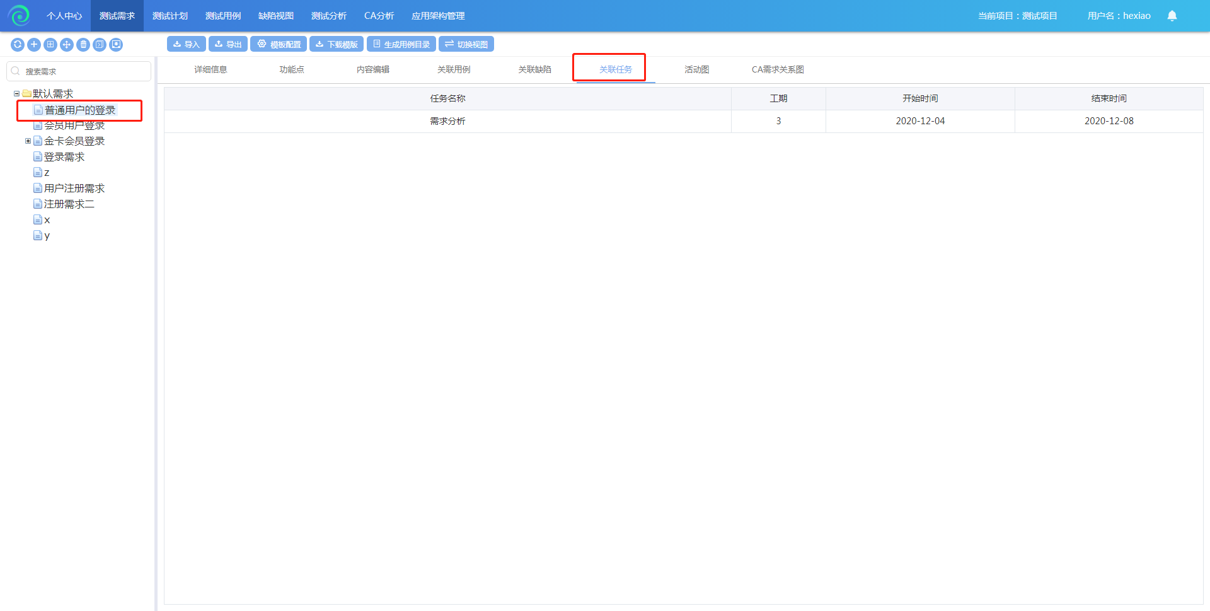Click the download-tray icon in left toolbar

116,45
